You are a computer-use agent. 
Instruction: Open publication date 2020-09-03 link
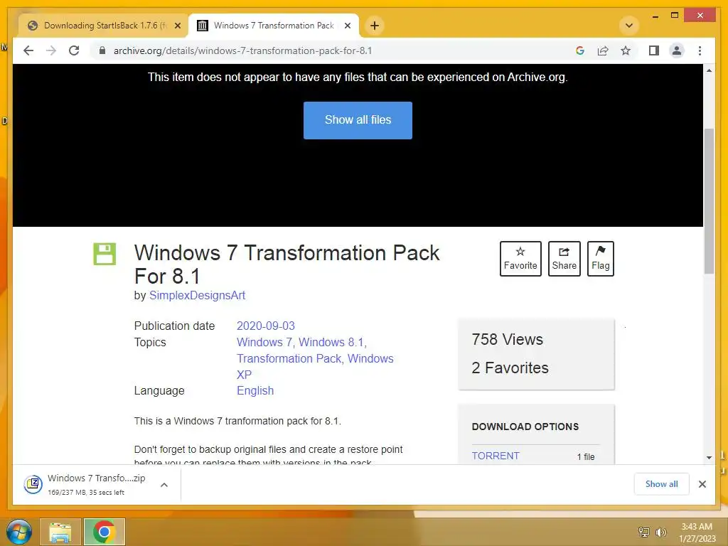pyautogui.click(x=266, y=326)
